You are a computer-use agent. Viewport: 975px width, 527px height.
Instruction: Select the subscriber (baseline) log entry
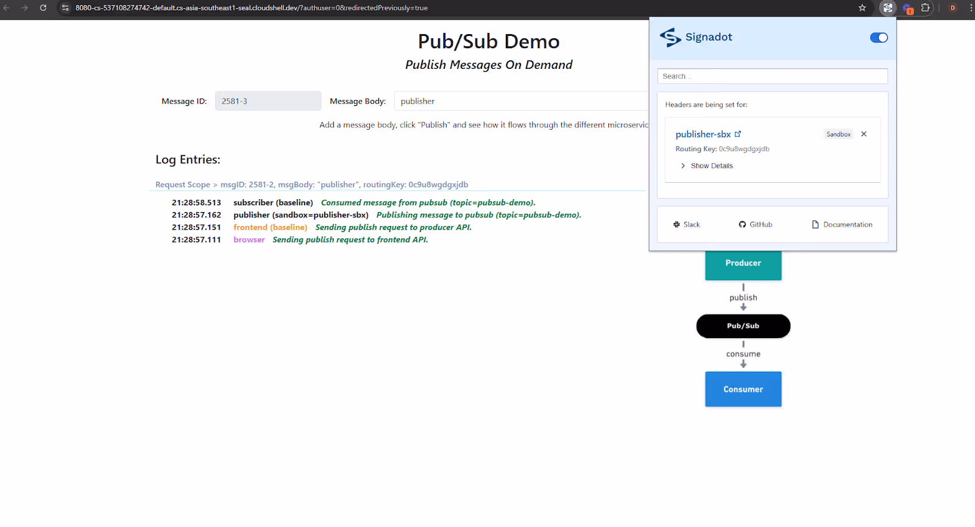(x=353, y=203)
